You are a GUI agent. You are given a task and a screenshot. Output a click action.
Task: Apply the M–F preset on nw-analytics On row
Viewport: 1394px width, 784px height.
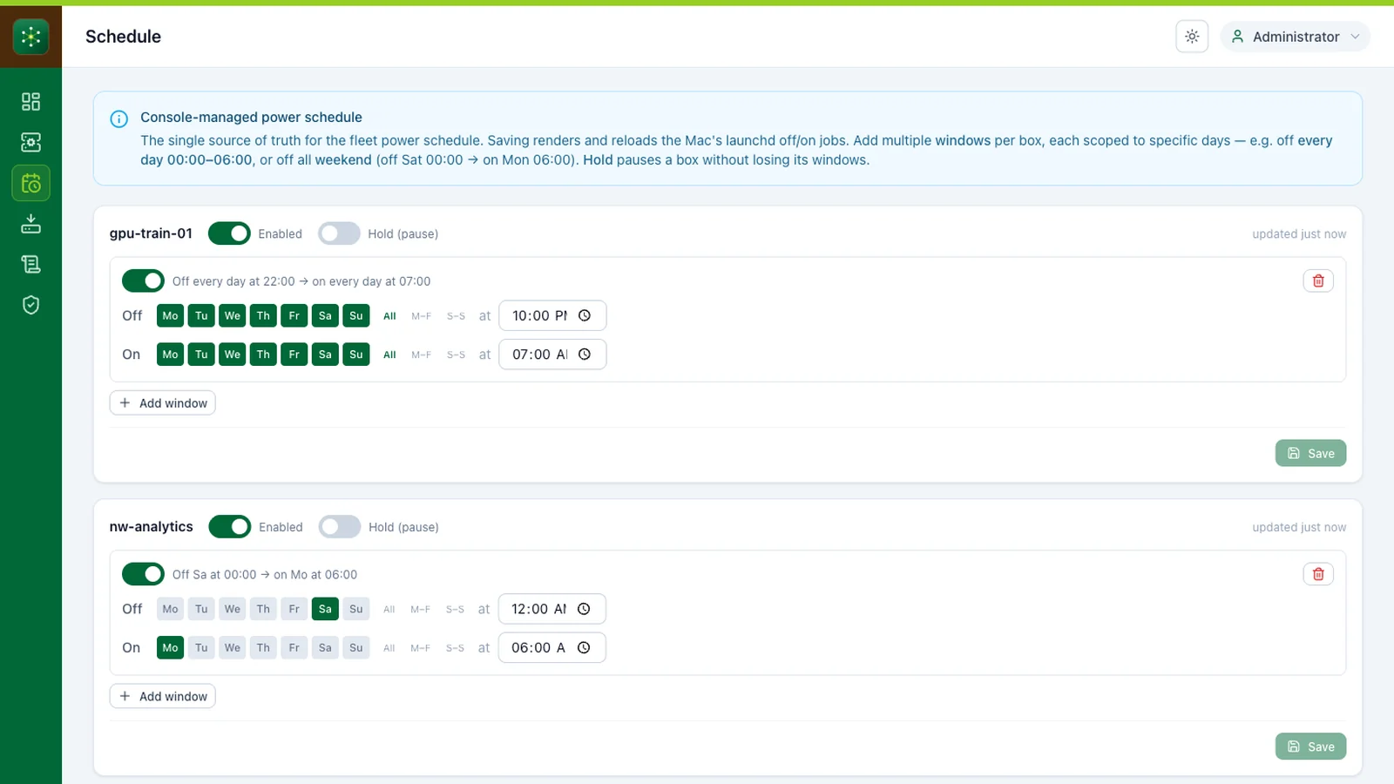pyautogui.click(x=421, y=648)
